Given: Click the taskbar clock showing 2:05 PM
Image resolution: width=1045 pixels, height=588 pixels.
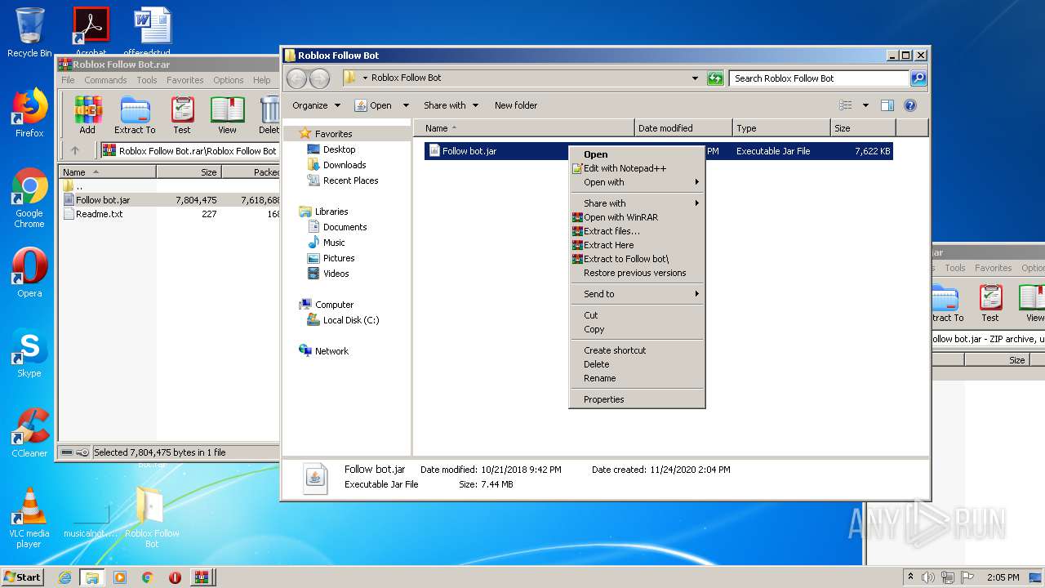Looking at the screenshot, I should (x=1003, y=577).
